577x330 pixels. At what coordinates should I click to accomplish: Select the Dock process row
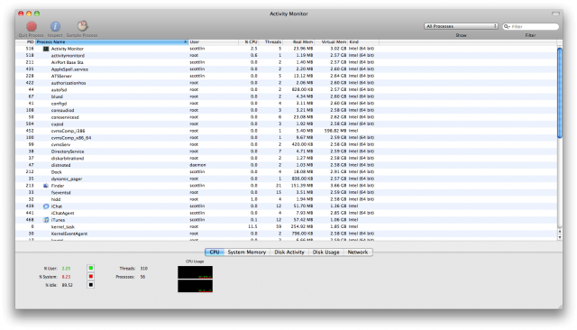(x=286, y=172)
